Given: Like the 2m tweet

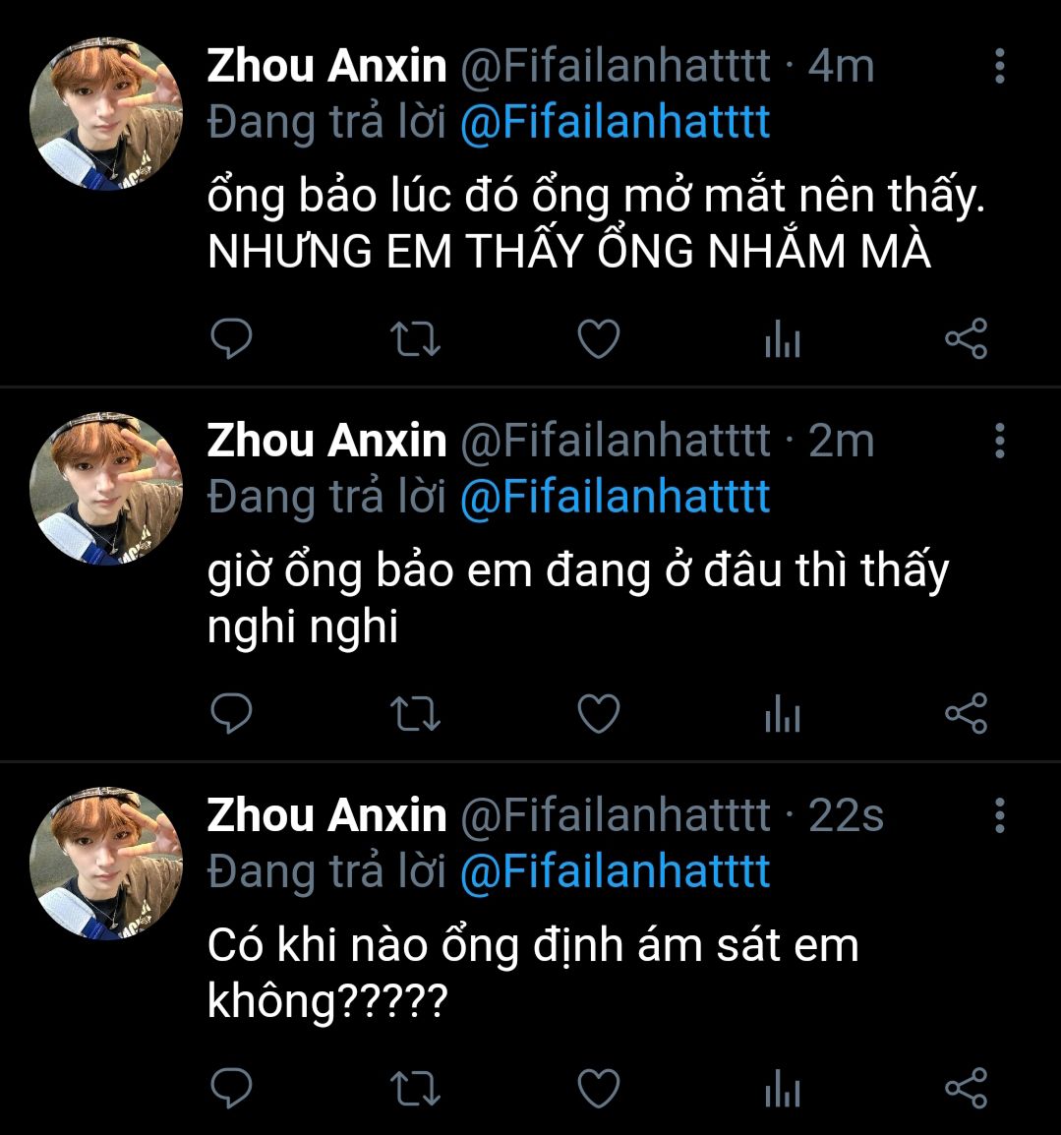Looking at the screenshot, I should point(599,713).
